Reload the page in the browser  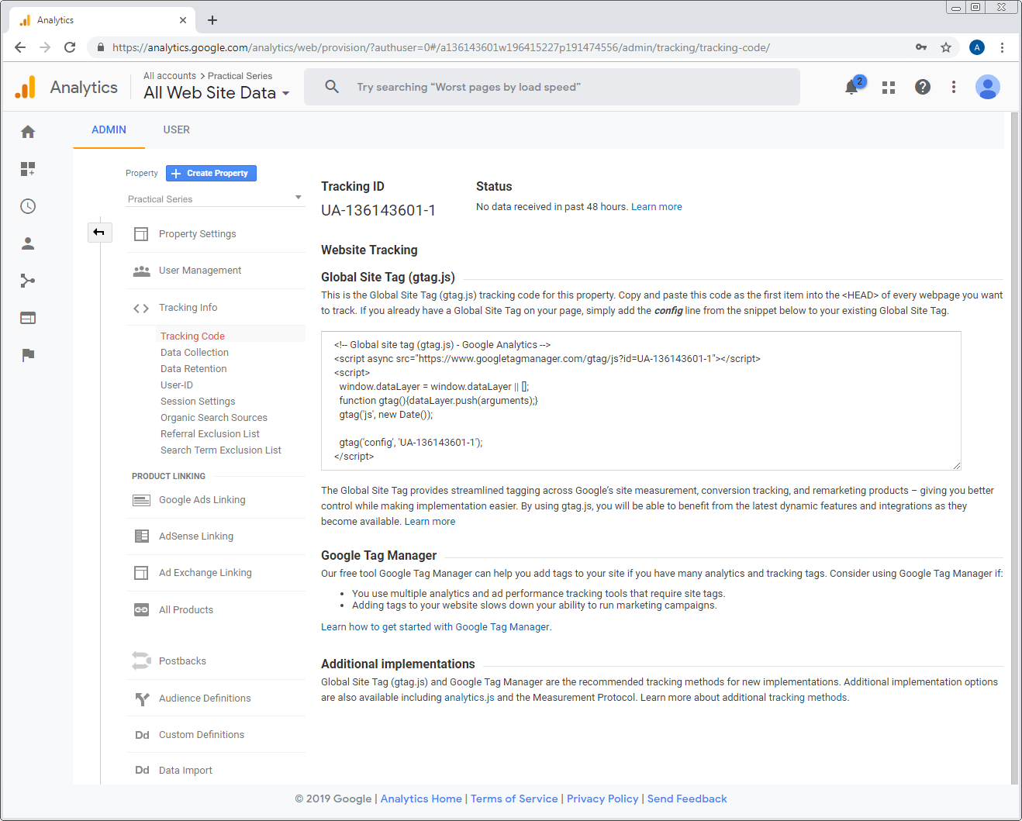point(70,47)
